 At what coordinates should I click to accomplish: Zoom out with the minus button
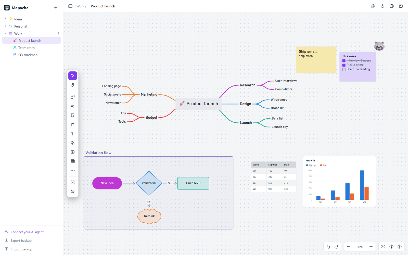[x=349, y=247]
